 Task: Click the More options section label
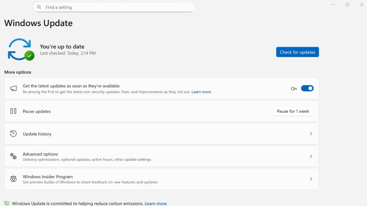point(18,72)
